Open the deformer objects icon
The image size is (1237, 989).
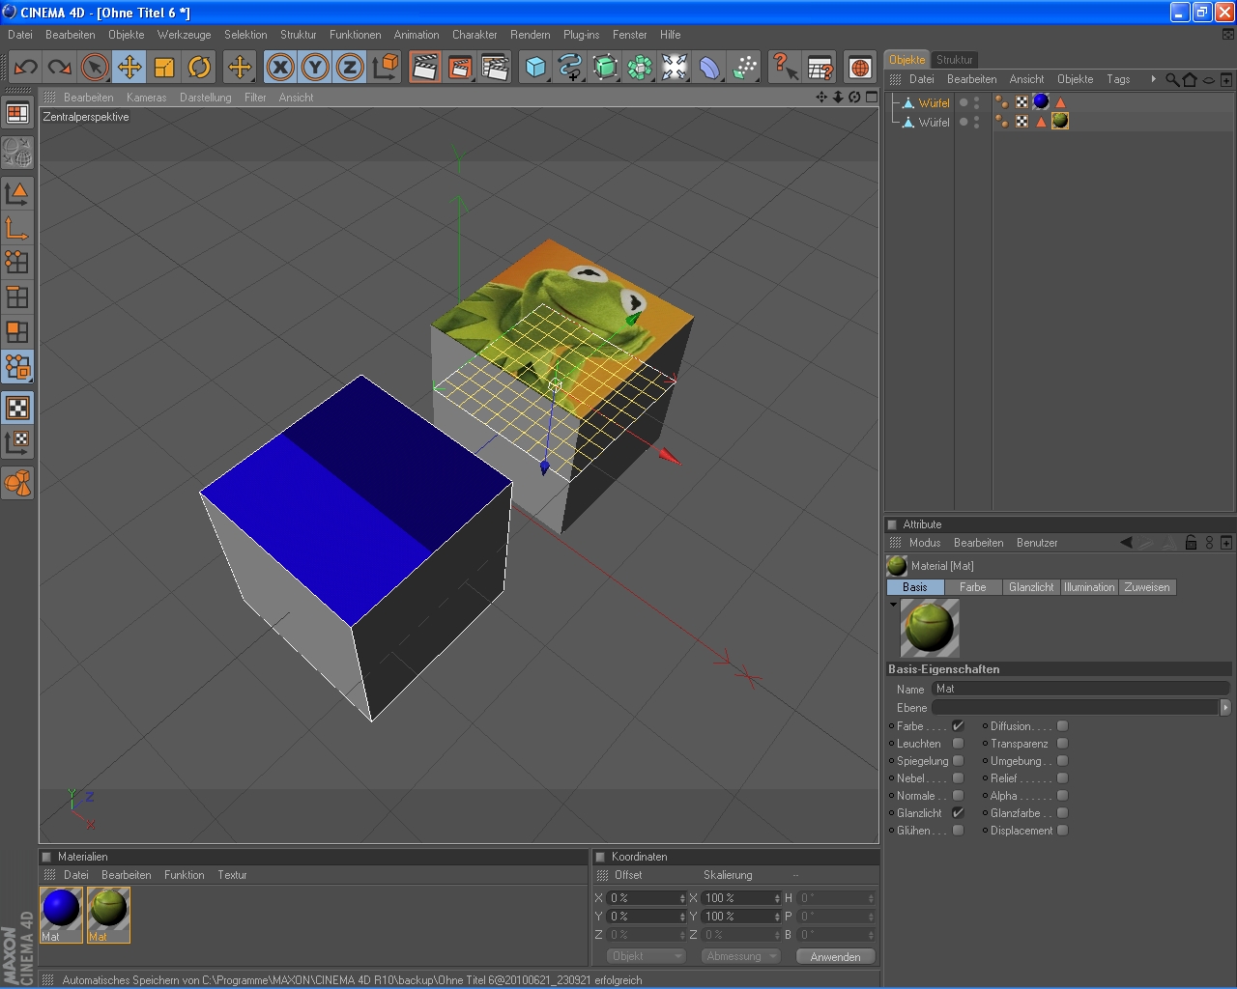click(x=709, y=67)
